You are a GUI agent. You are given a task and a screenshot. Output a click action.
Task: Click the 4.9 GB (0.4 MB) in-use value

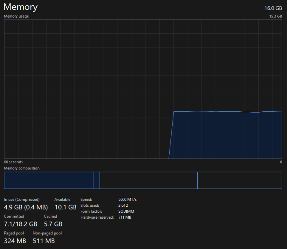[26, 207]
